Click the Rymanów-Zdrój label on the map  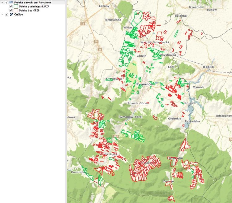(130, 117)
